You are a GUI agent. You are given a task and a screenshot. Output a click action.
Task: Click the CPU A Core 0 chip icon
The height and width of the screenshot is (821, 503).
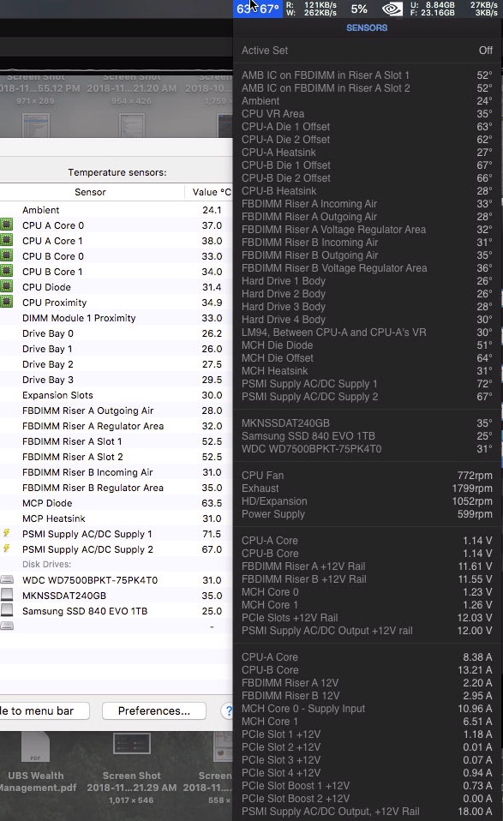tap(6, 225)
